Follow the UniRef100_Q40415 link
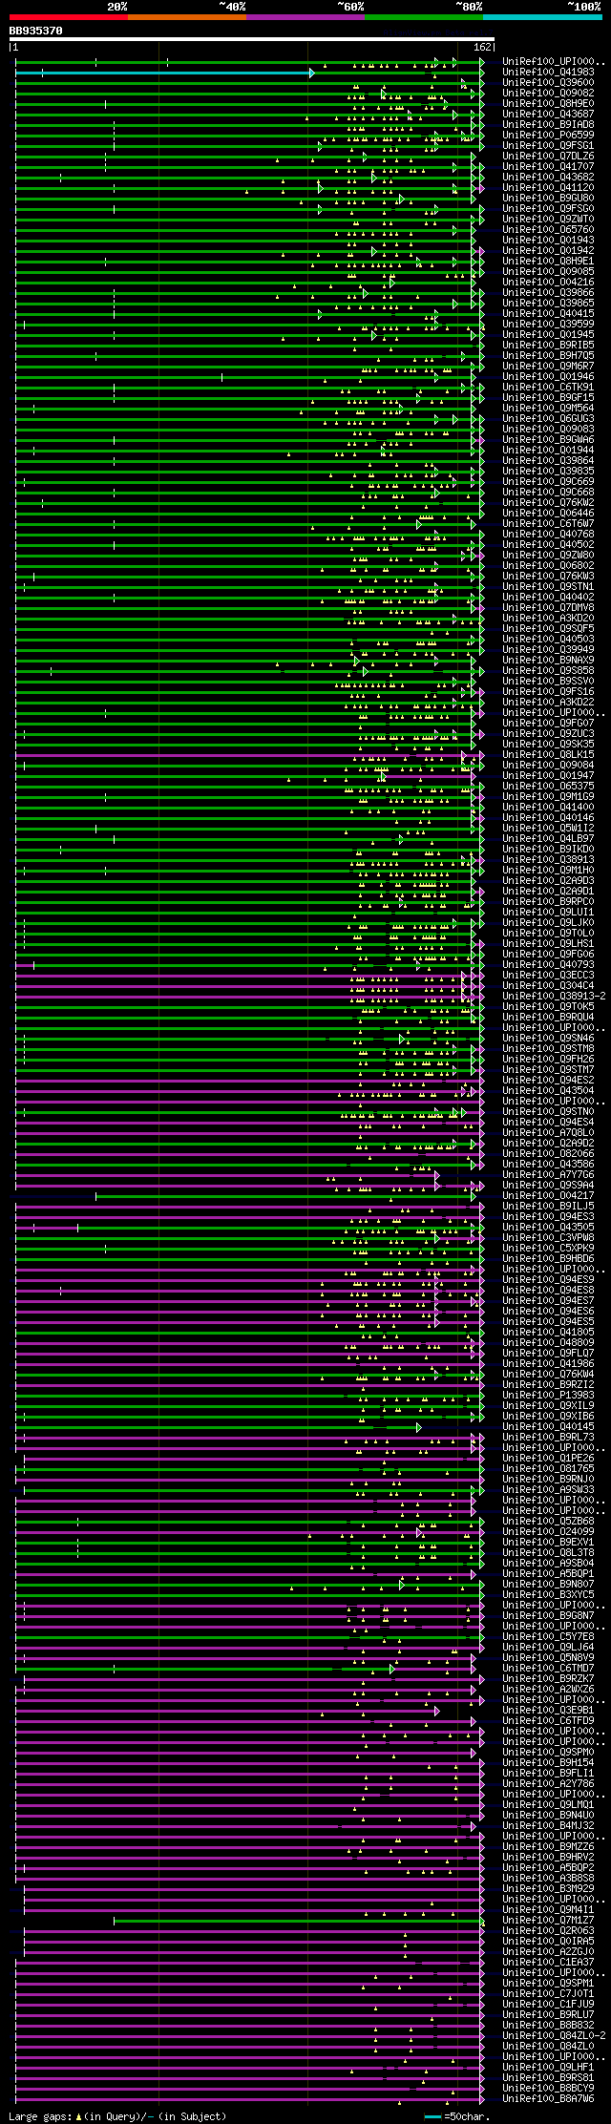Image resolution: width=611 pixels, height=2124 pixels. point(548,314)
